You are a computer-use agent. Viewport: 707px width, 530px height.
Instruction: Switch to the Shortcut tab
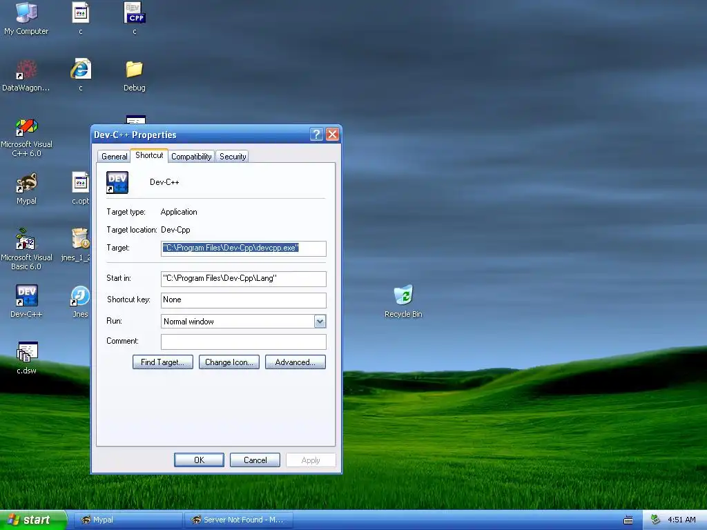[149, 155]
